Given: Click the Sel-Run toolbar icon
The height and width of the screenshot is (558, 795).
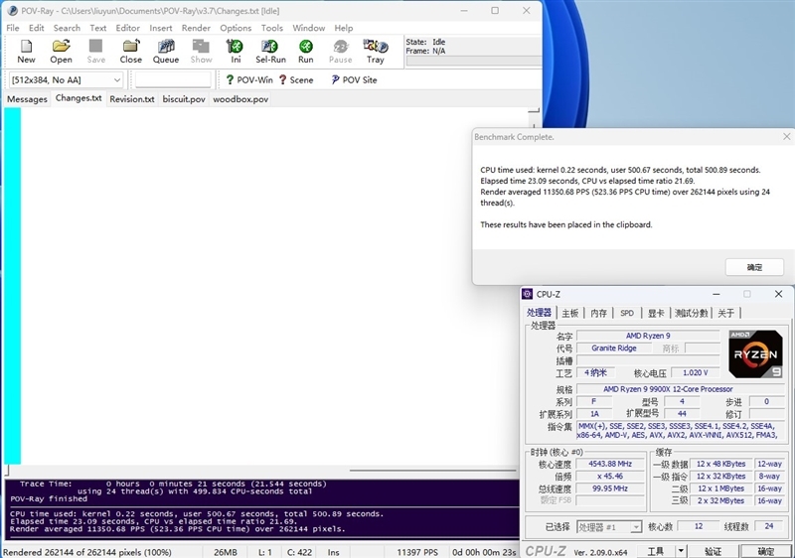Looking at the screenshot, I should tap(270, 52).
